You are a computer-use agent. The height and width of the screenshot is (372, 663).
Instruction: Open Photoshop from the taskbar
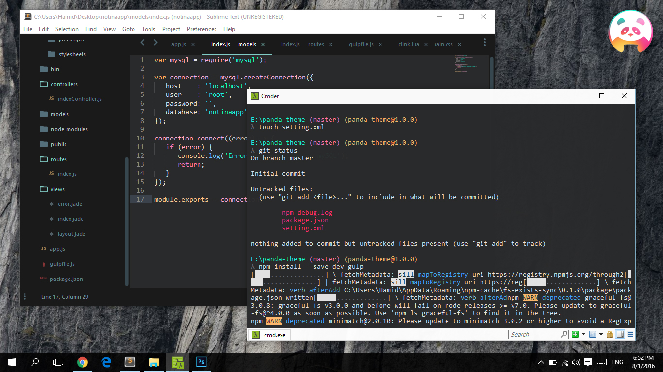[x=201, y=362]
